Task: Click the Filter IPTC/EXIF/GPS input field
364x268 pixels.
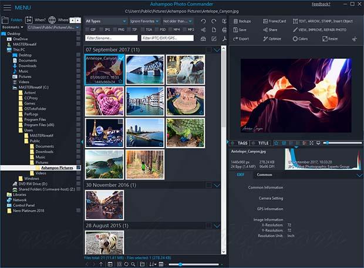Action: [x=167, y=38]
